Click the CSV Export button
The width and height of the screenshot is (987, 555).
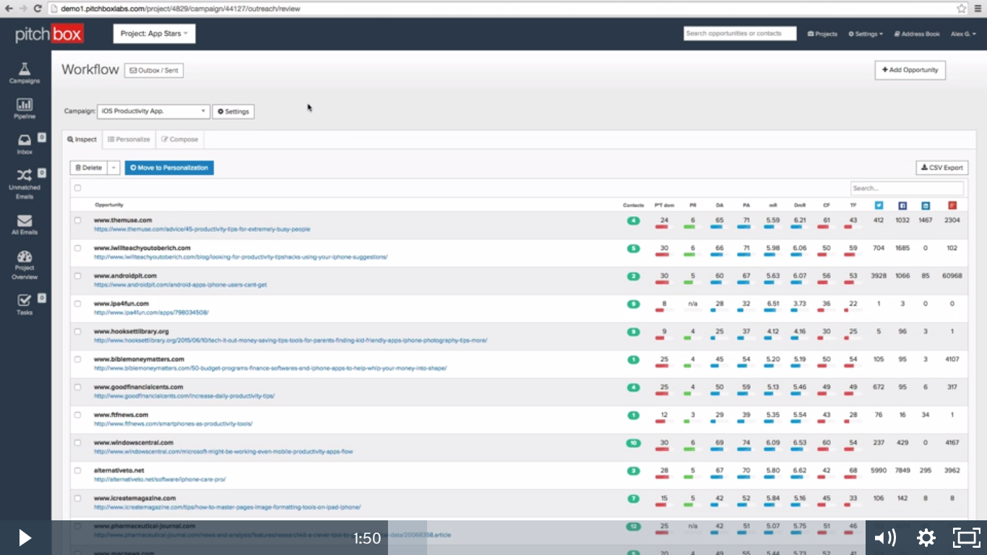[942, 168]
